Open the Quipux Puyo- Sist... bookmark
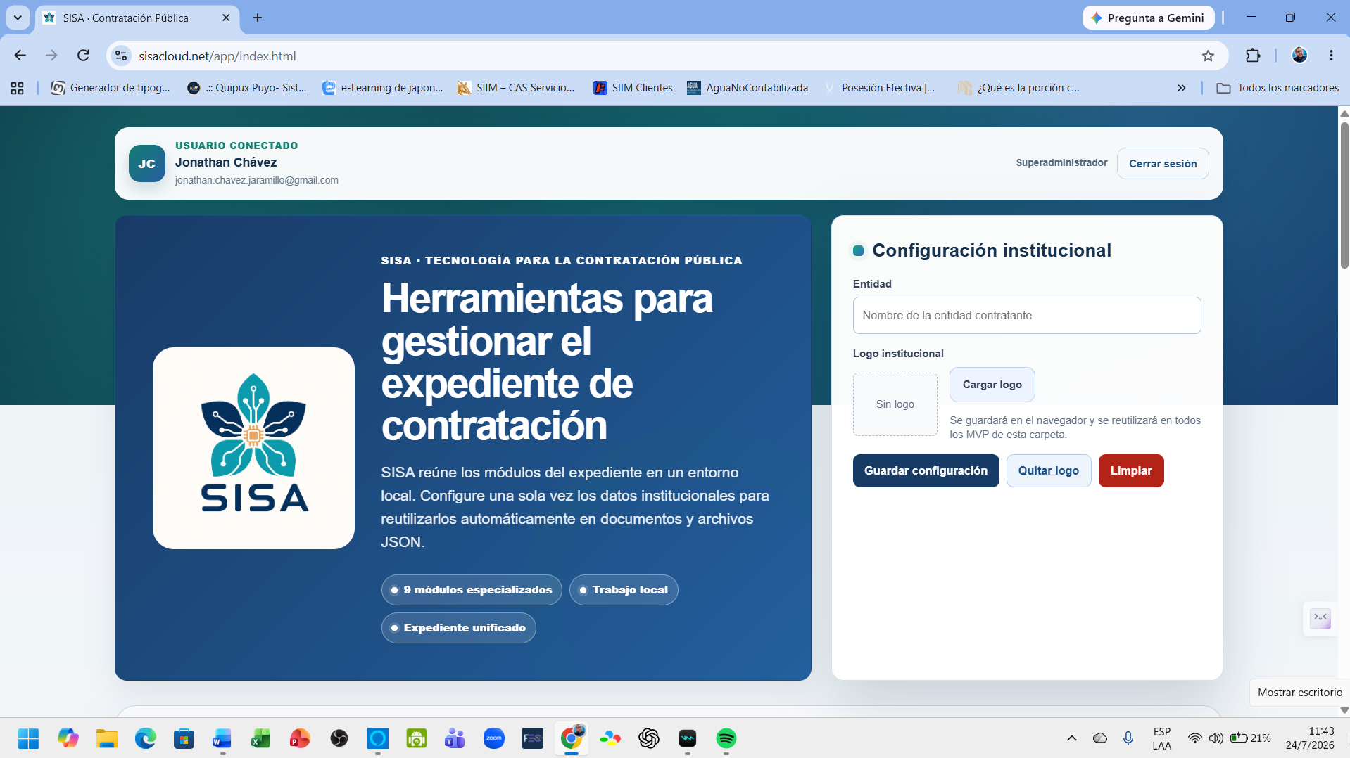The width and height of the screenshot is (1350, 758). pos(247,88)
